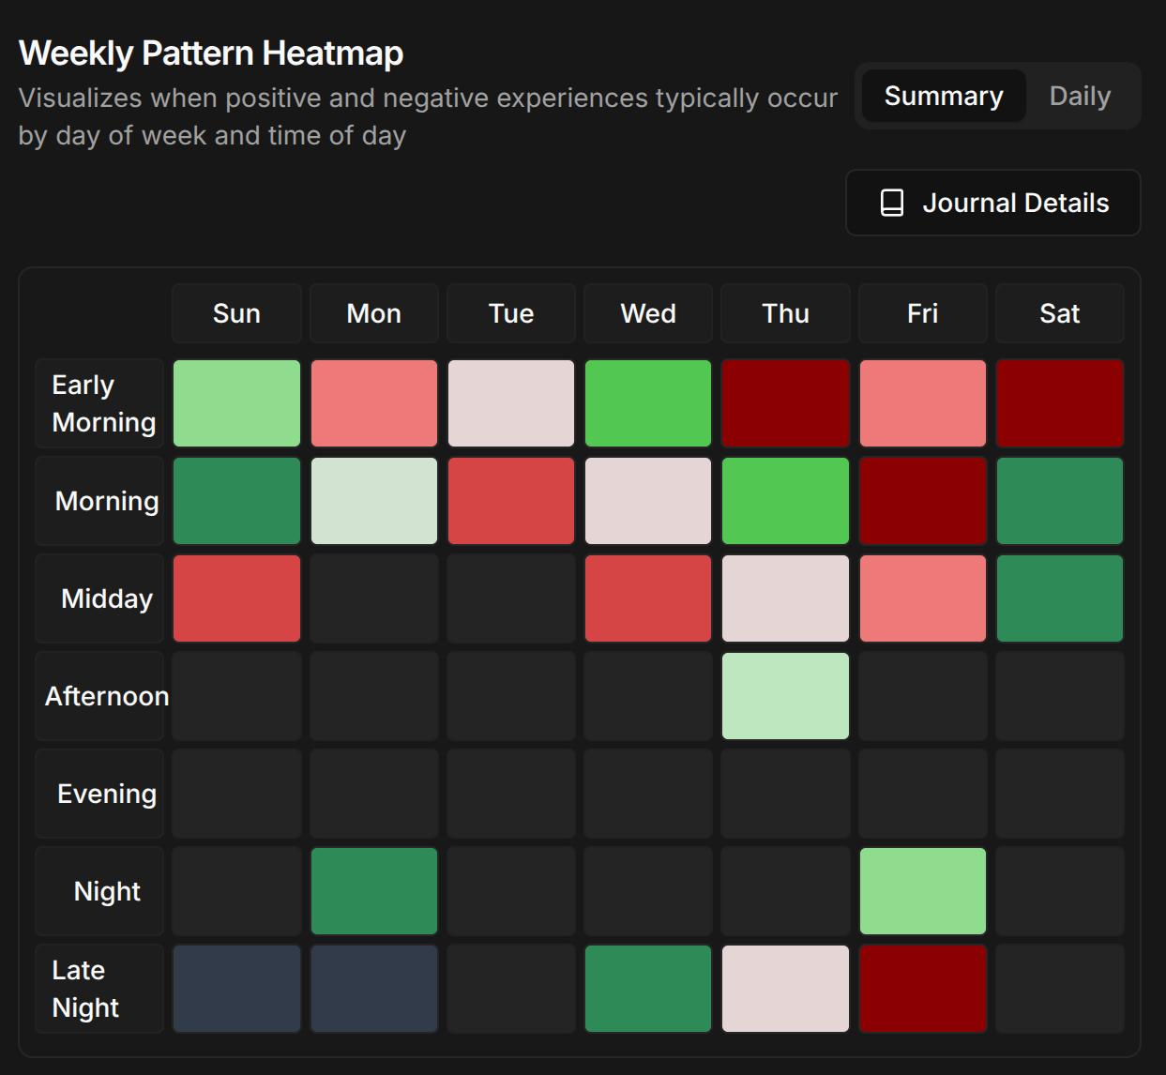The image size is (1166, 1075).
Task: Click the red Sunday Midday cell
Action: pos(235,598)
